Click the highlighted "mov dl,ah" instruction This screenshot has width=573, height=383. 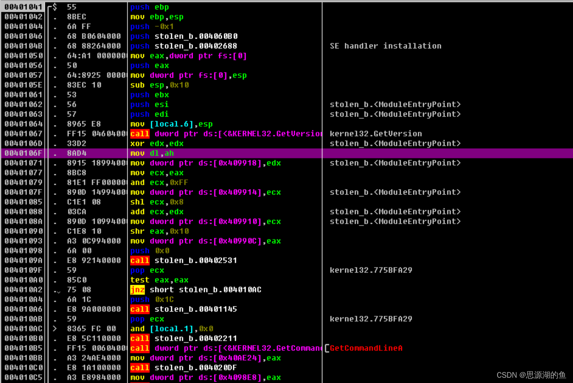(152, 153)
